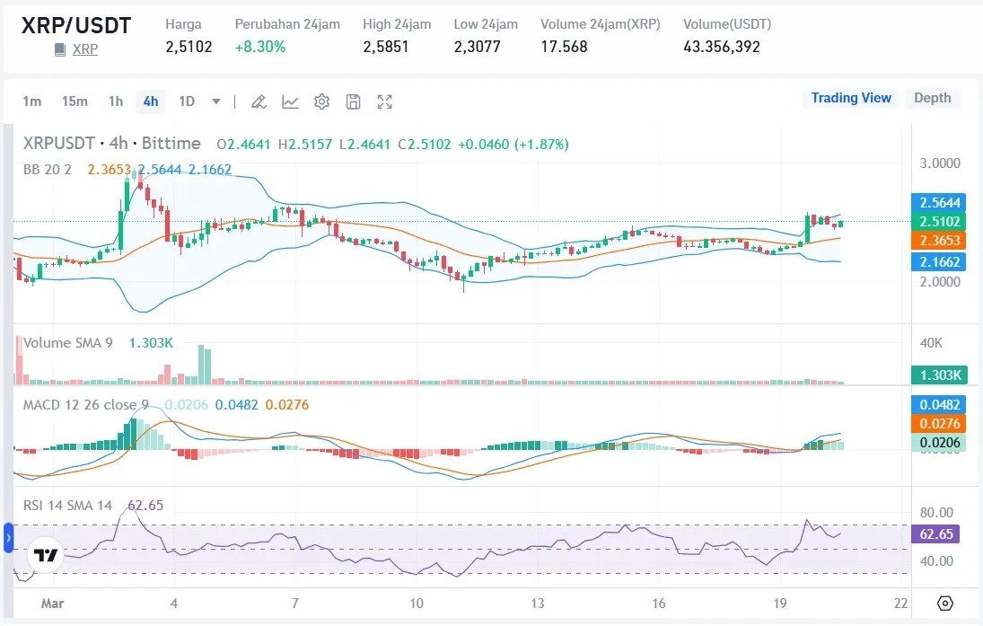The image size is (983, 626).
Task: Select the 1D timeframe tab
Action: point(186,101)
